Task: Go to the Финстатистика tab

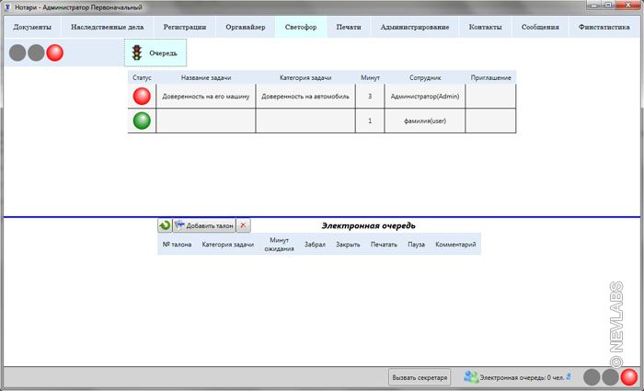Action: click(604, 28)
